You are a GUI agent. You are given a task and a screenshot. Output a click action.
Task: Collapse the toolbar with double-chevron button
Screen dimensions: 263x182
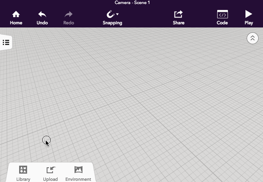[x=253, y=39]
